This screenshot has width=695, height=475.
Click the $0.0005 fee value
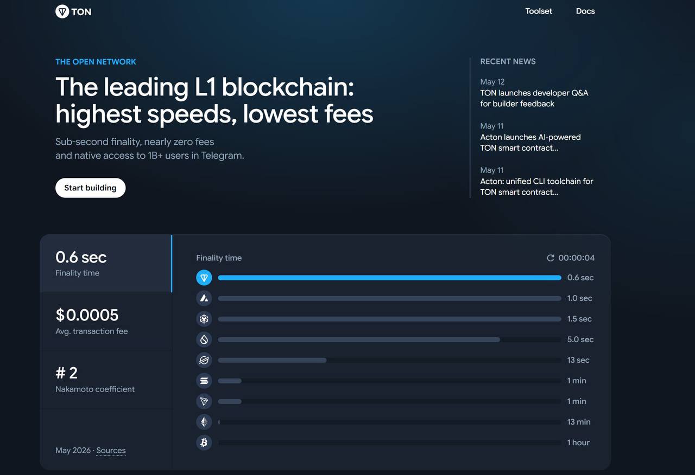click(x=87, y=315)
